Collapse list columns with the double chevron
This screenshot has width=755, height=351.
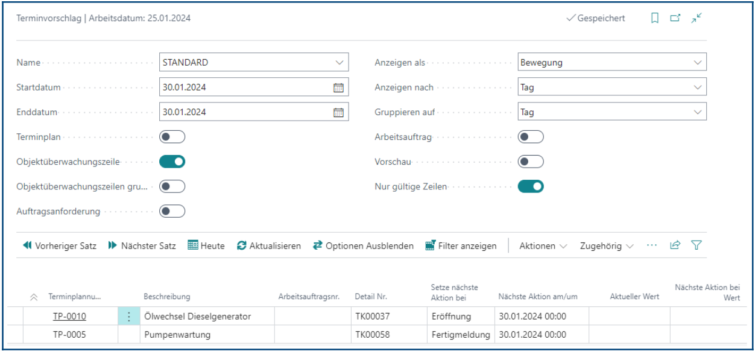pos(34,297)
